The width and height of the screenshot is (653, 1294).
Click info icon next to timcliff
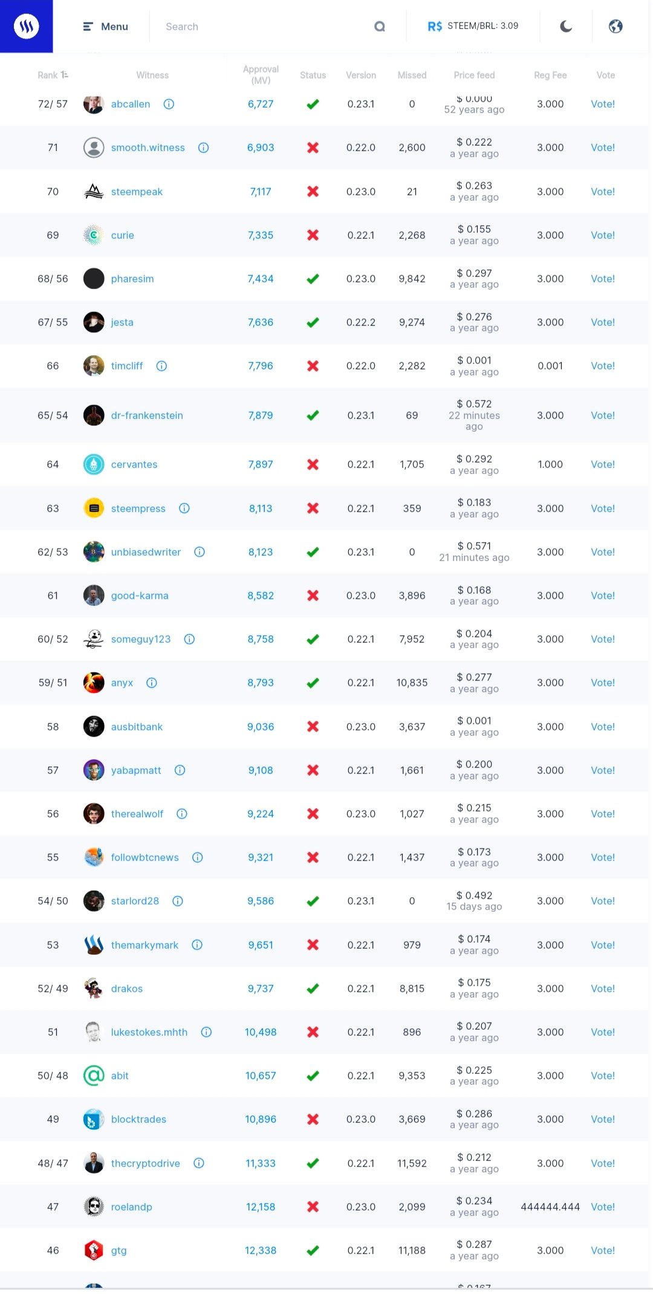click(x=161, y=366)
